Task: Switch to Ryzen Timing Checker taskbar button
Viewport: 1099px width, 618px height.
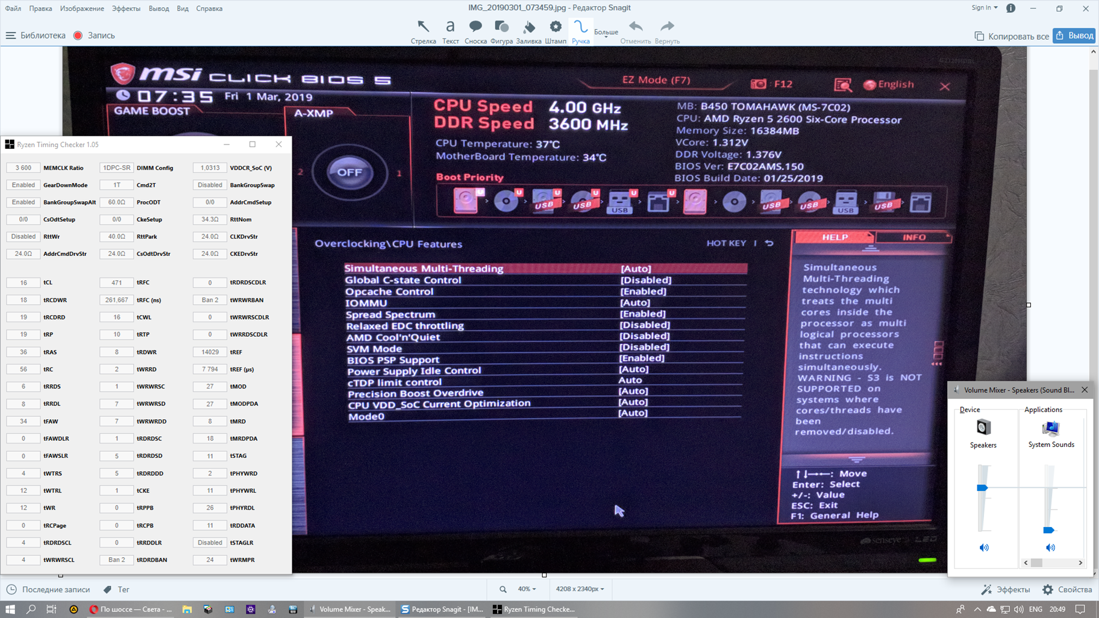Action: (534, 609)
